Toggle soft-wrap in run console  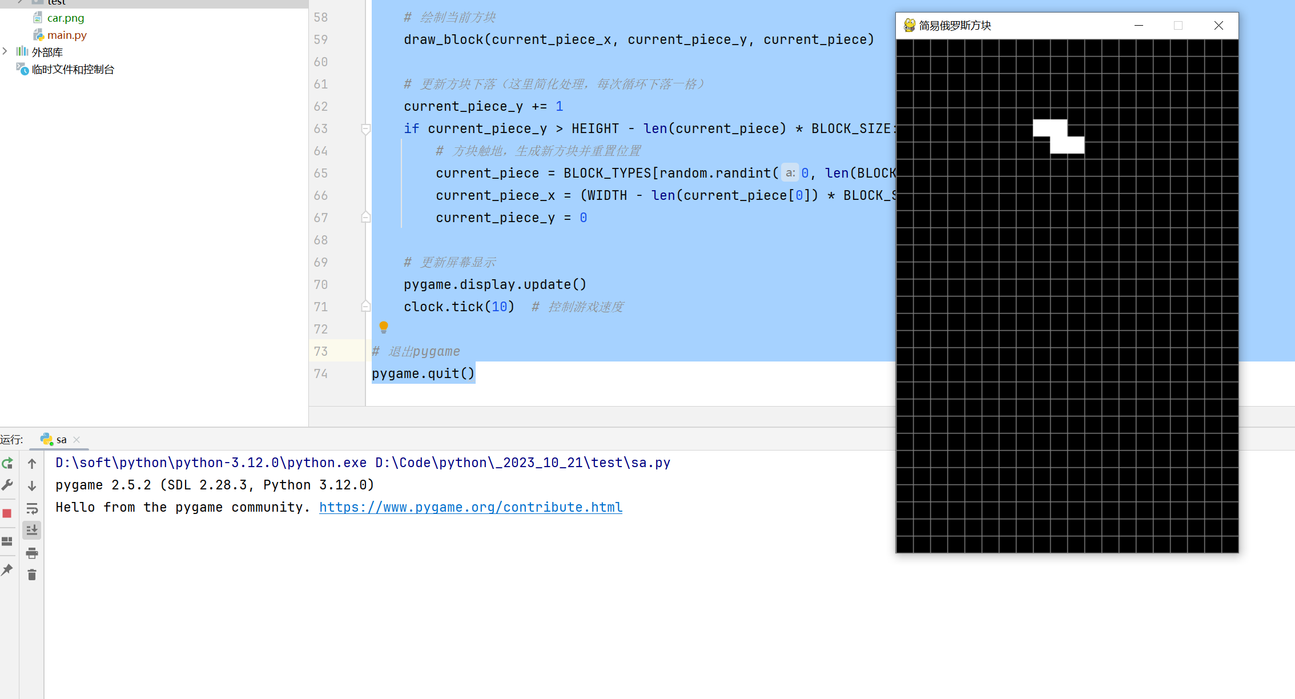pos(32,508)
